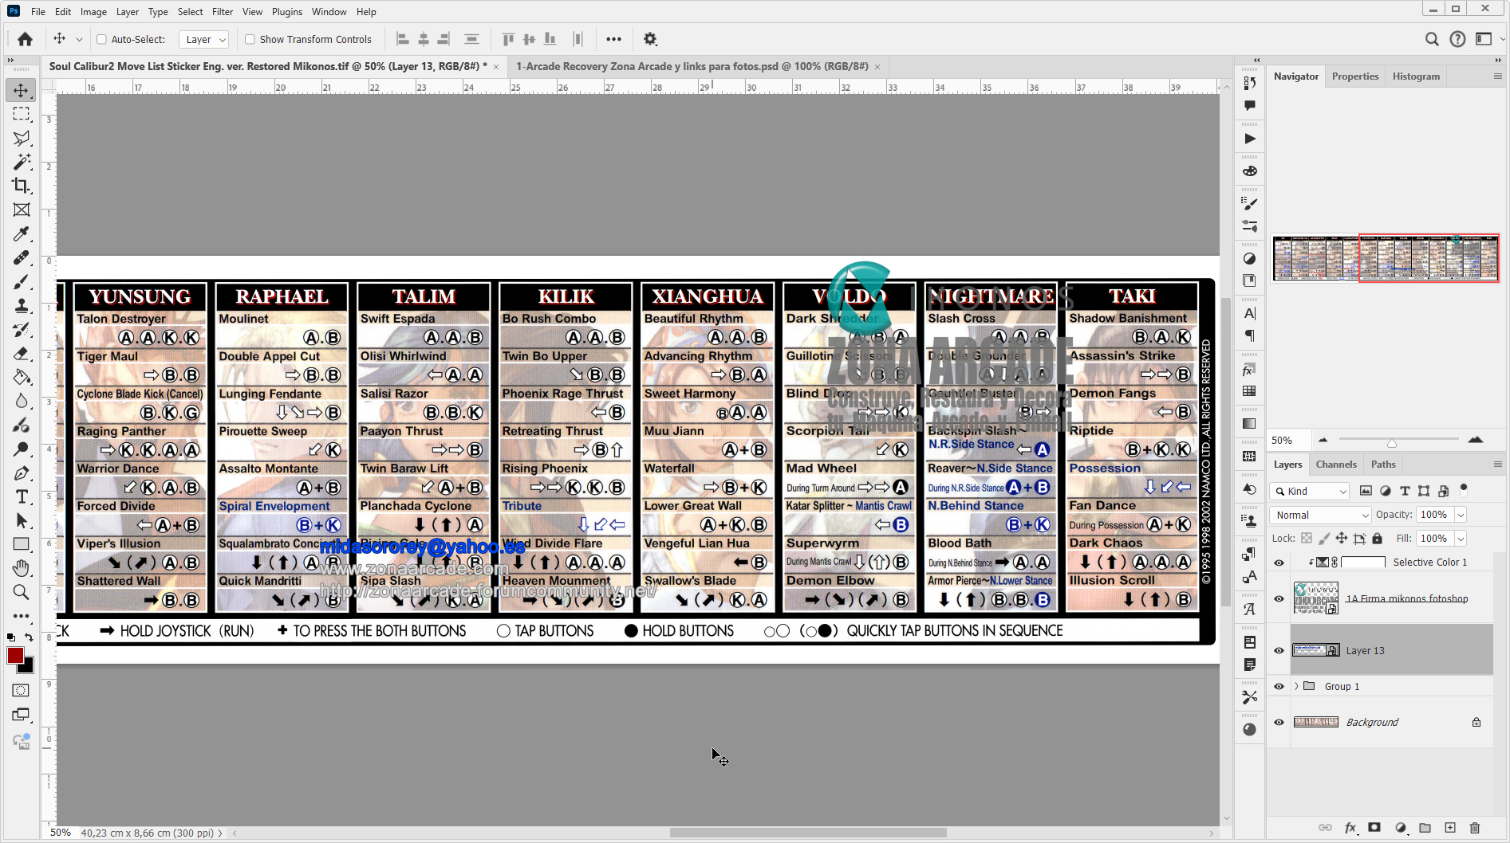Viewport: 1510px width, 843px height.
Task: Click the Search magnifier icon
Action: (x=1432, y=39)
